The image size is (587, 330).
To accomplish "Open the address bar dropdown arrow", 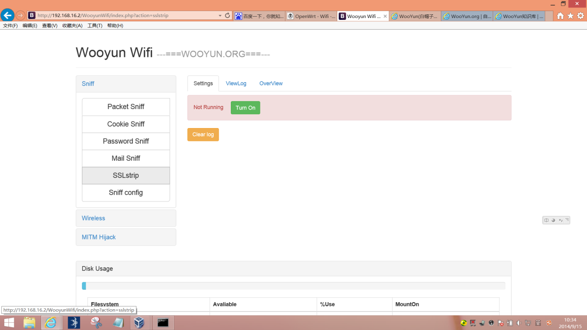I will coord(220,15).
